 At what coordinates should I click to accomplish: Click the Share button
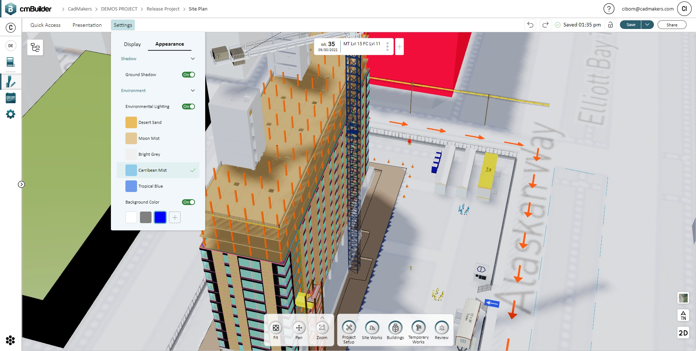coord(672,25)
